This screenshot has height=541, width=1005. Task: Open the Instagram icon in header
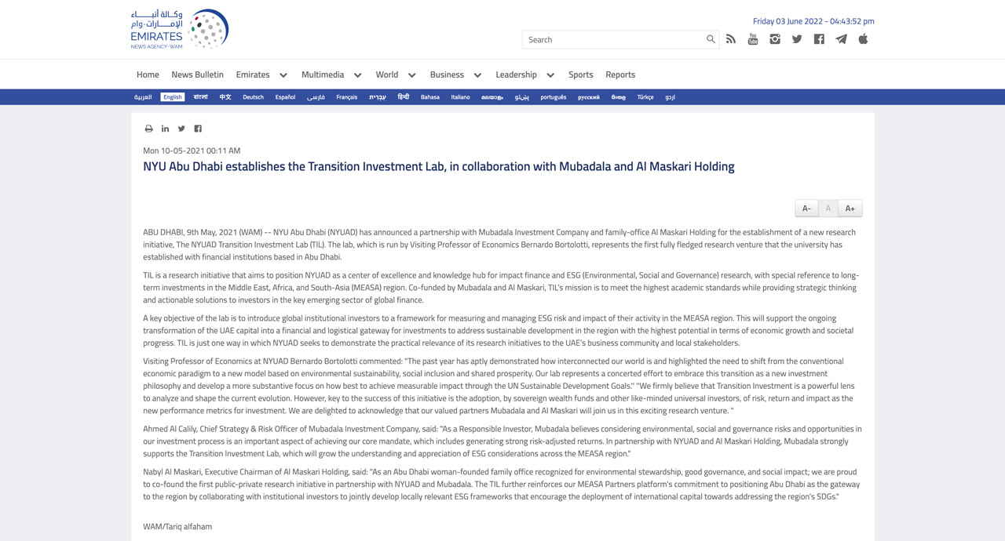tap(775, 39)
